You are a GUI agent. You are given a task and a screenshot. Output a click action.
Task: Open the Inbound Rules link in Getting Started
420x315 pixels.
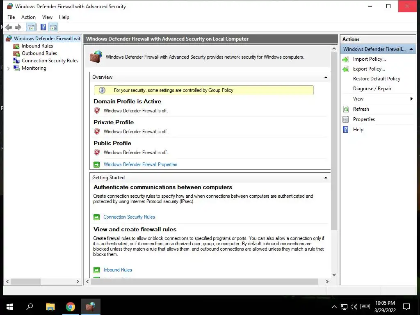pyautogui.click(x=118, y=270)
